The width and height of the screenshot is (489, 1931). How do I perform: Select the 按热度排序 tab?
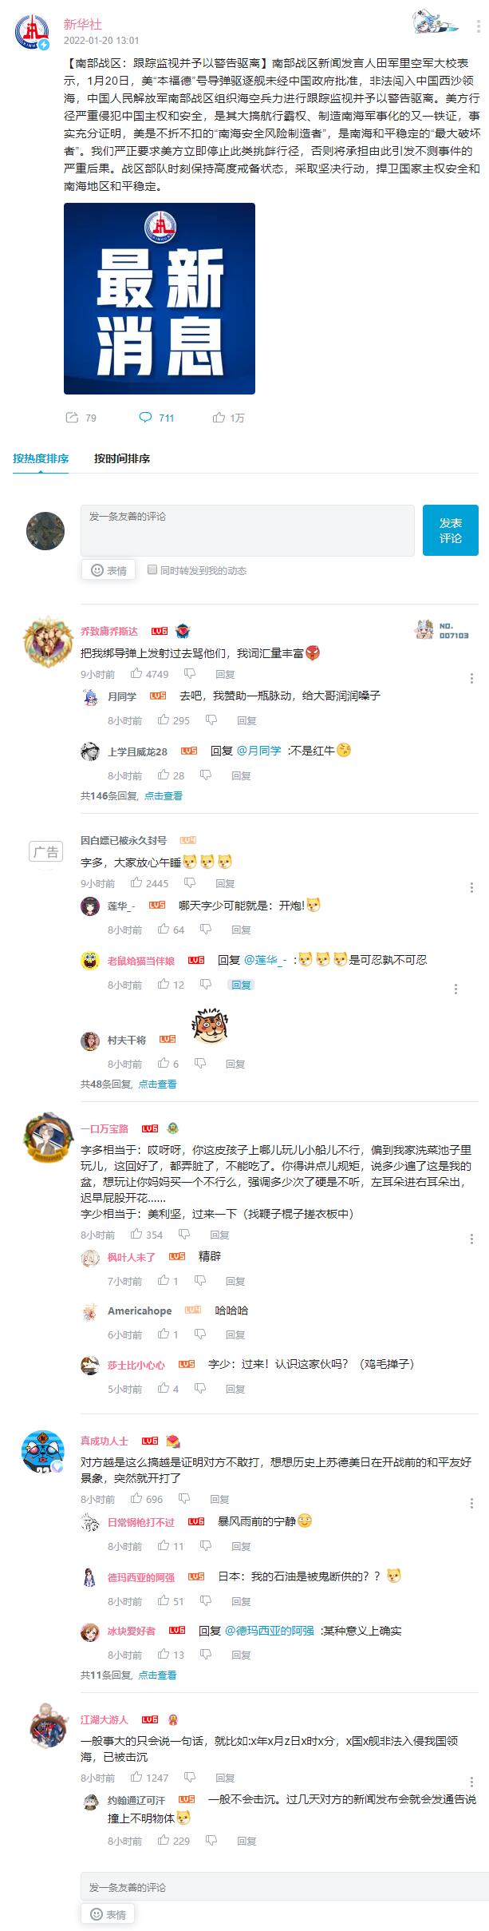41,458
